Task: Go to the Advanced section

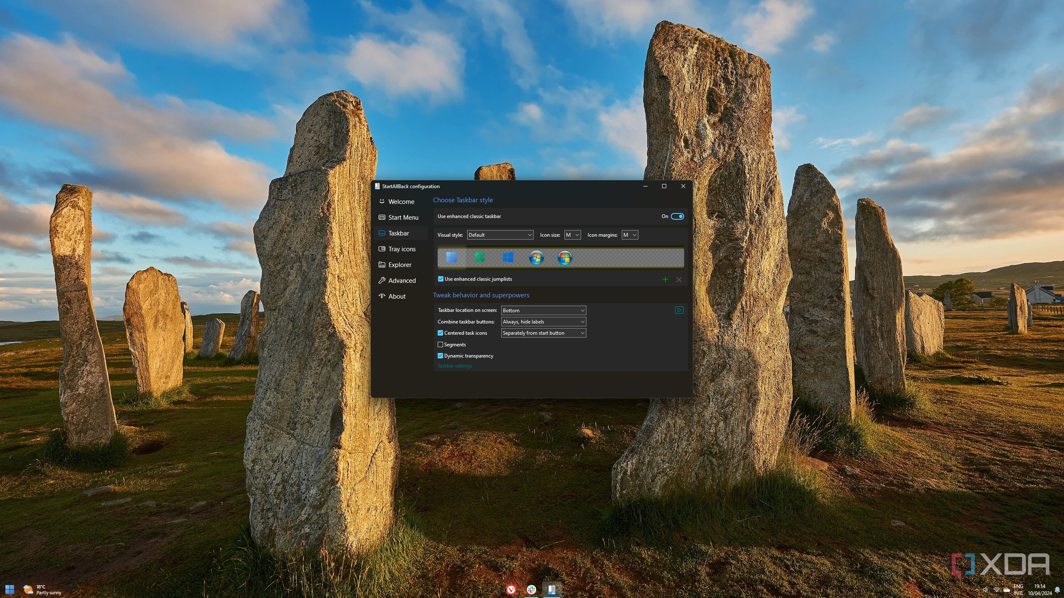Action: [401, 281]
